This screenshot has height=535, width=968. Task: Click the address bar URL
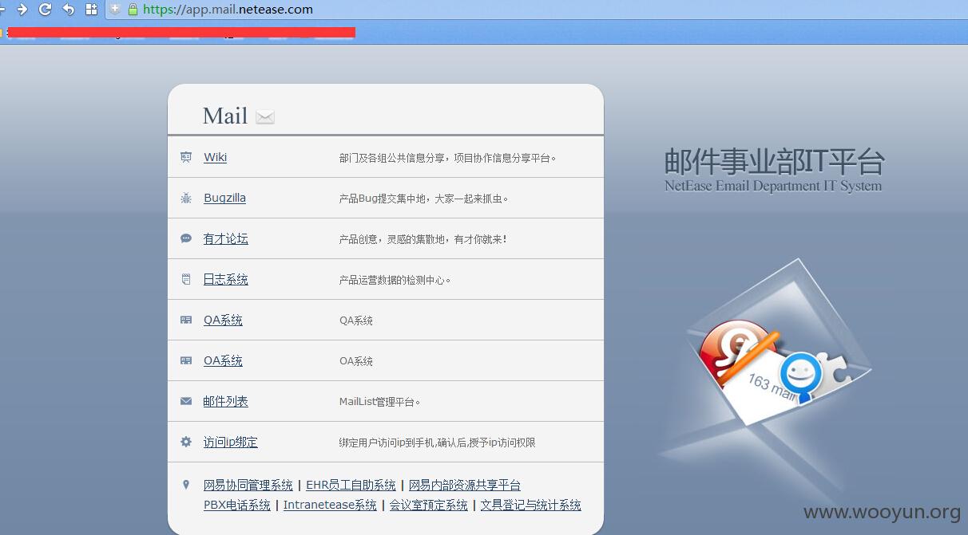click(x=228, y=10)
